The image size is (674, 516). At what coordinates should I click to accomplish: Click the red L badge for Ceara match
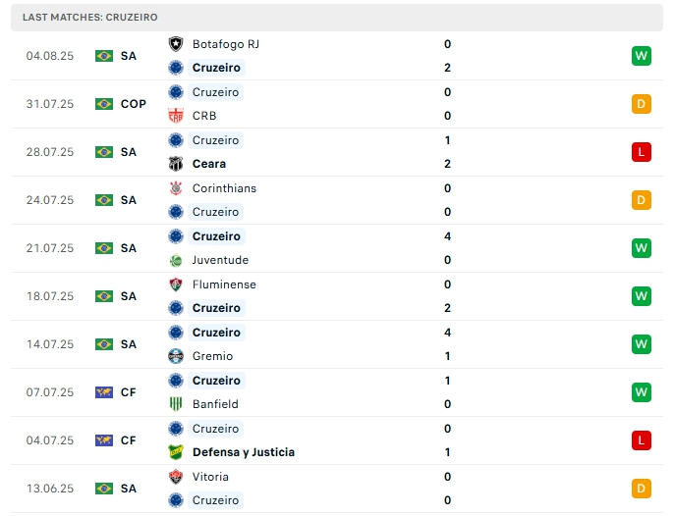[x=642, y=152]
